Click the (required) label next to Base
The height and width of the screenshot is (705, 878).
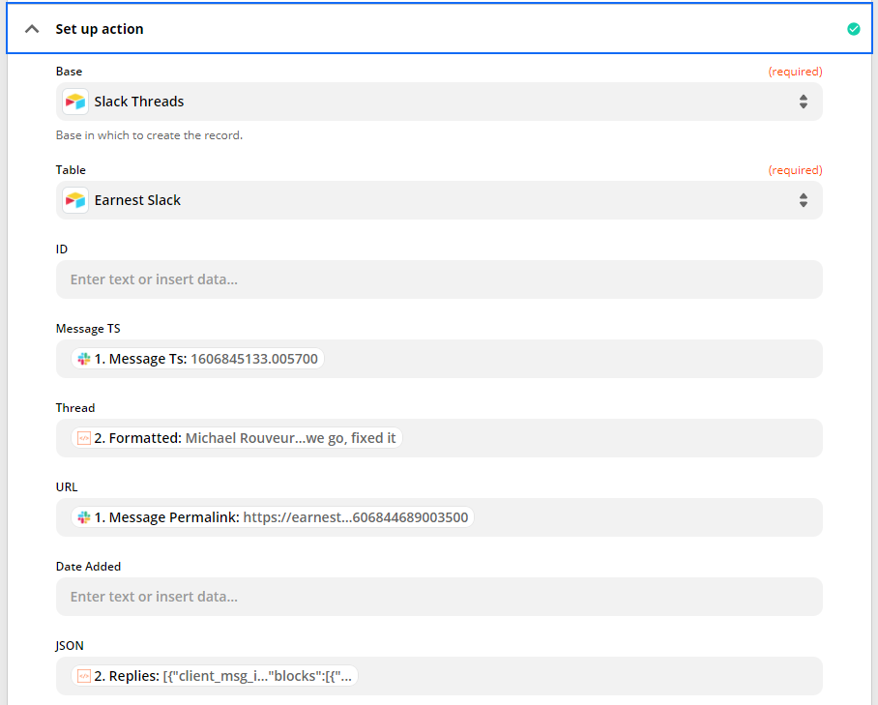(795, 72)
